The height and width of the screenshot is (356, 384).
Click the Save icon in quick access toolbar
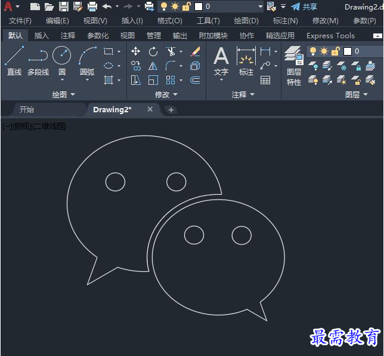(64, 7)
